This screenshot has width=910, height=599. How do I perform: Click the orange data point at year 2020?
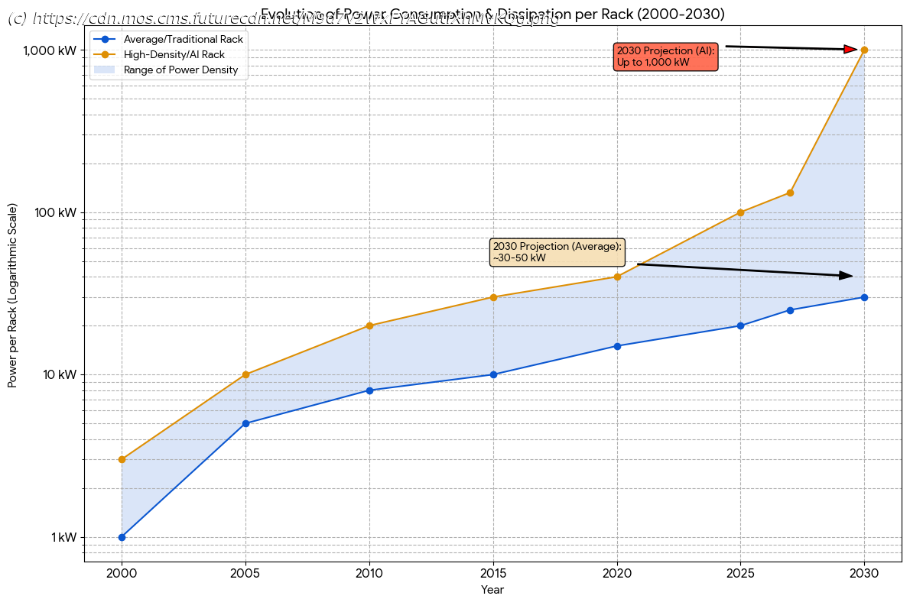pyautogui.click(x=617, y=277)
